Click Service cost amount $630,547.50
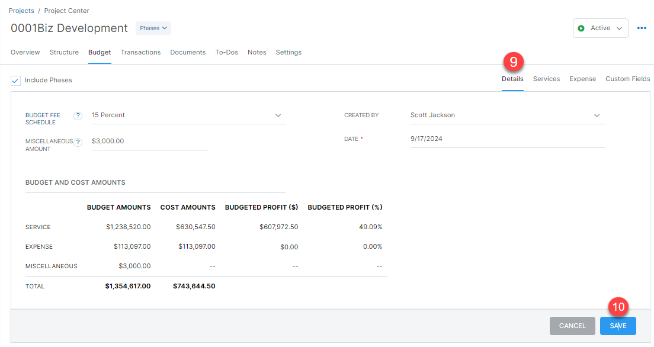 (x=195, y=227)
